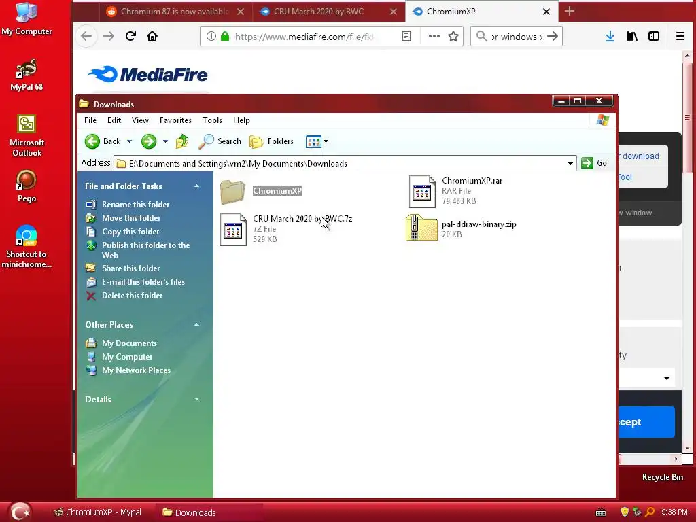Select ChromiumXP.rar file
Viewport: 696px width, 522px height.
[456, 191]
